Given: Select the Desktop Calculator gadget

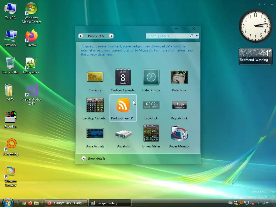Looking at the screenshot, I should click(95, 109).
